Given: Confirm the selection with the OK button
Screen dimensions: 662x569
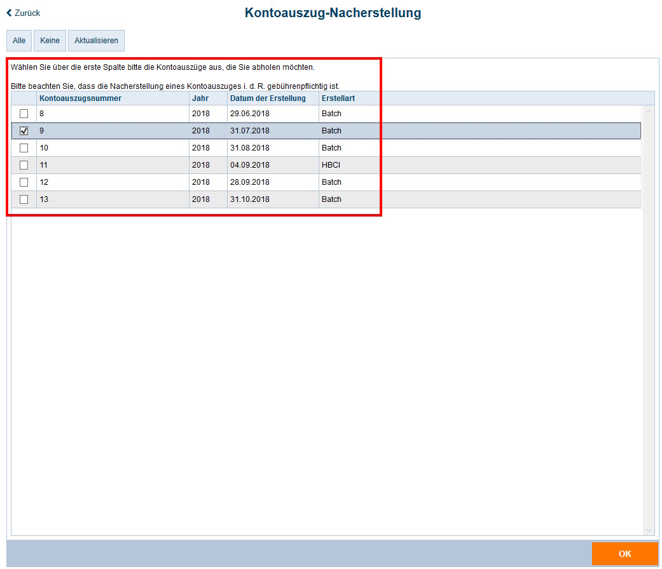Looking at the screenshot, I should (626, 554).
